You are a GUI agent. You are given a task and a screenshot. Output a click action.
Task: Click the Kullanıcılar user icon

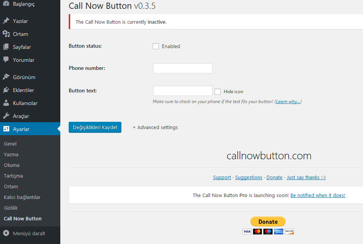tap(6, 103)
